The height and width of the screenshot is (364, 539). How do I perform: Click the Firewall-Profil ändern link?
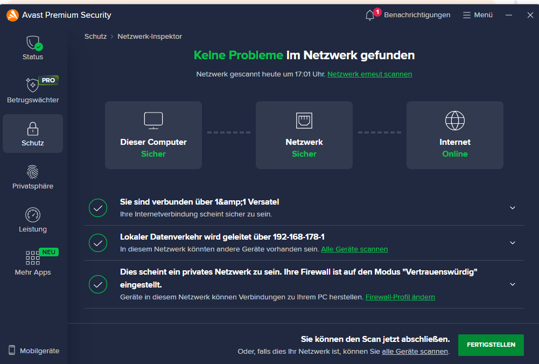pyautogui.click(x=400, y=297)
